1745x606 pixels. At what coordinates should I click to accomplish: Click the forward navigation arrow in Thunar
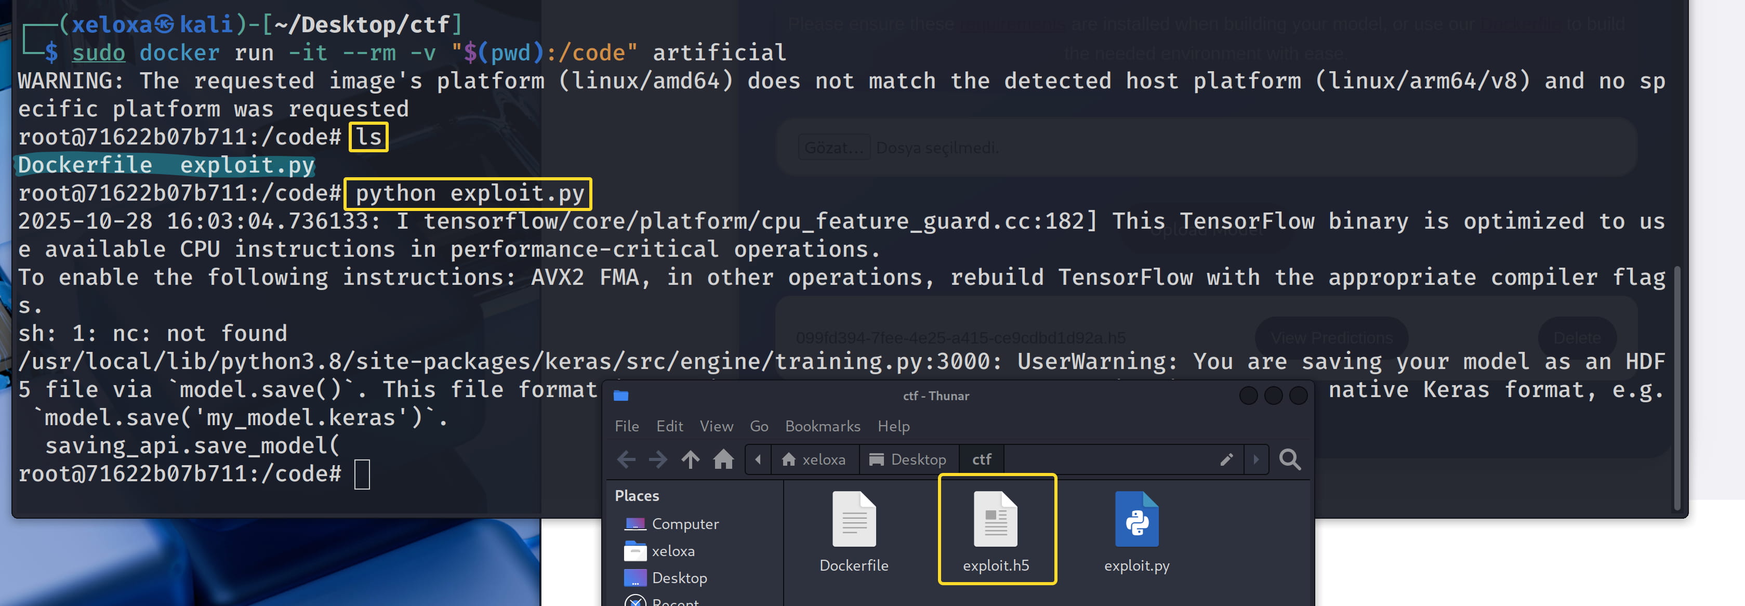tap(658, 459)
